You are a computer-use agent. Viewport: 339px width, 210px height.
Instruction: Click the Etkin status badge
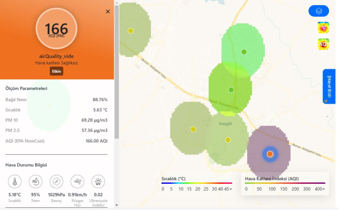point(56,71)
